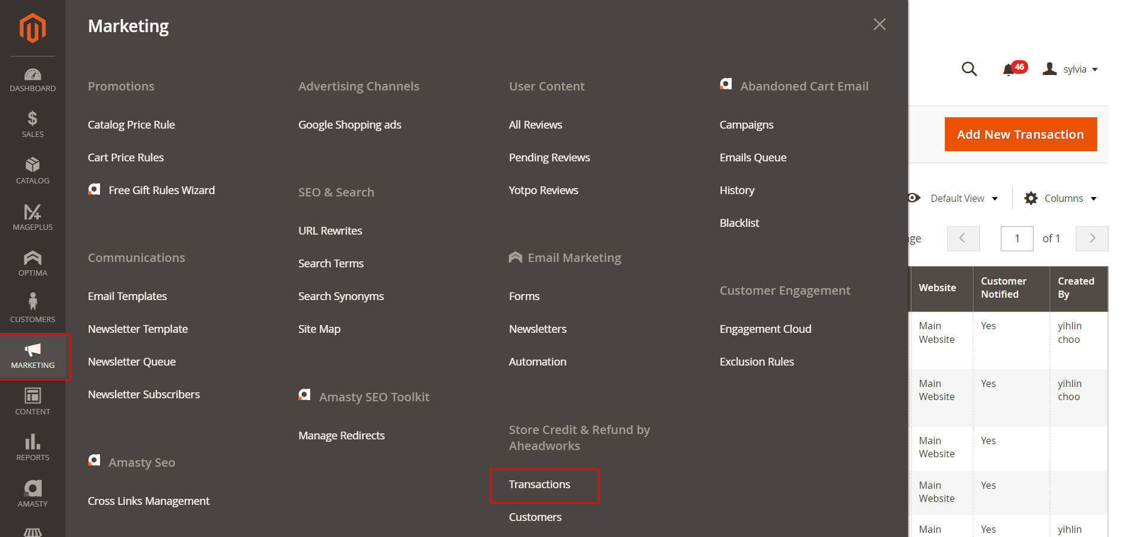Open Store Credit Transactions
This screenshot has height=537, width=1130.
pos(539,485)
